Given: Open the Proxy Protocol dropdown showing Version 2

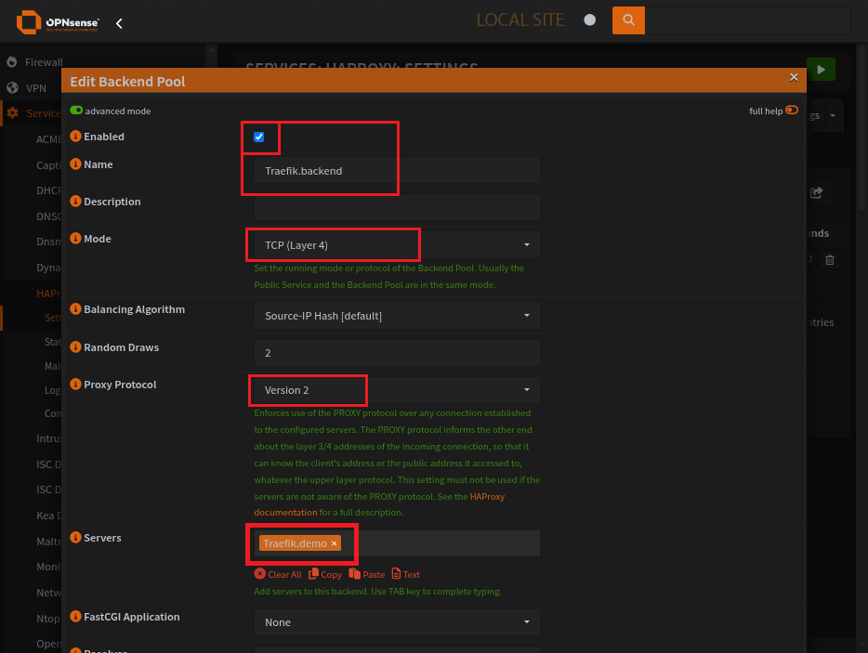Looking at the screenshot, I should (x=397, y=390).
